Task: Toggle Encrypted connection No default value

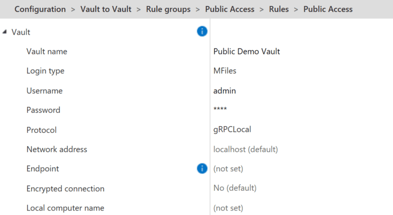Action: tap(235, 188)
